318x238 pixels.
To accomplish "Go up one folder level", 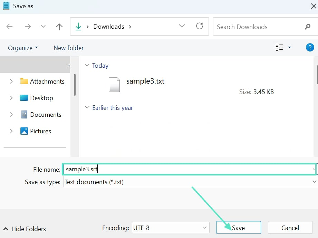I will pos(59,27).
